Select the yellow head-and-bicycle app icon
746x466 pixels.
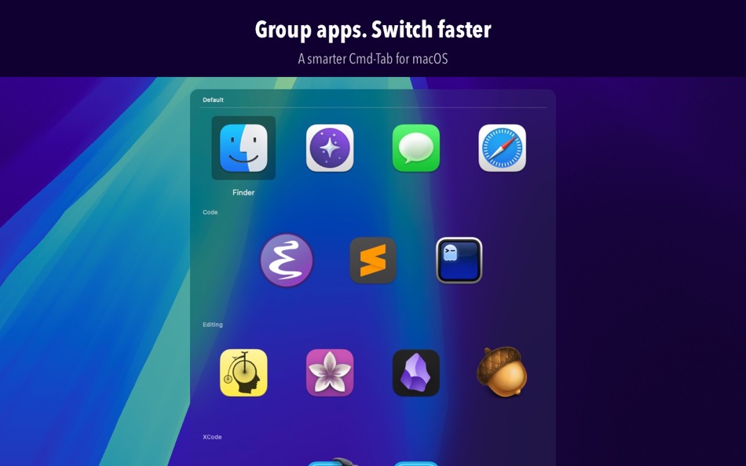pos(243,373)
